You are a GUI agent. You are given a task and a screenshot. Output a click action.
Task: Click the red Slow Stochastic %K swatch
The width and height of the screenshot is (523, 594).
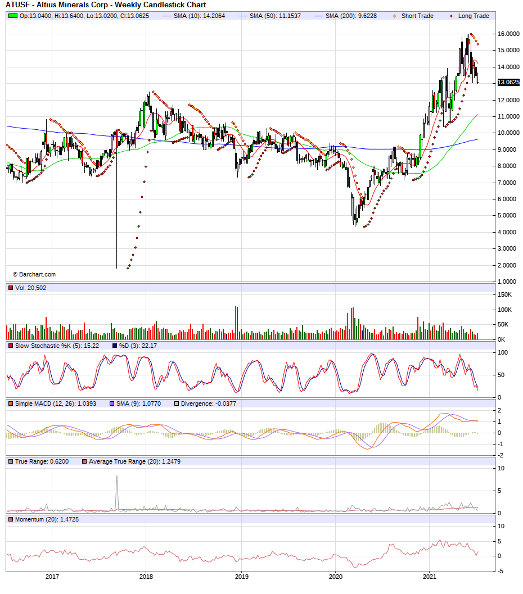tap(11, 346)
